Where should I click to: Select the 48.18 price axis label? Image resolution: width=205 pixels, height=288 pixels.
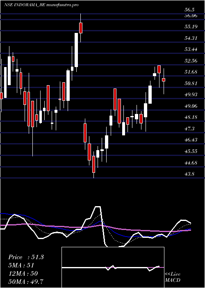(191, 117)
